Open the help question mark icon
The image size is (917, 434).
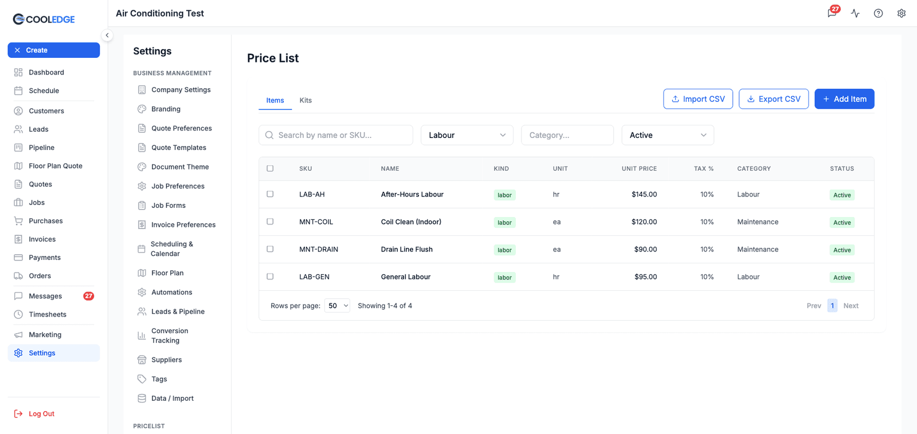pyautogui.click(x=878, y=13)
